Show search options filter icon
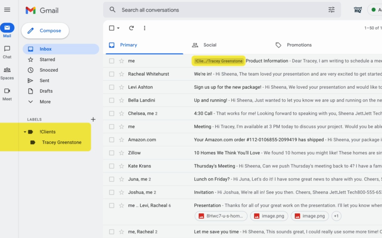Screen dimensions: 382x238 332,10
